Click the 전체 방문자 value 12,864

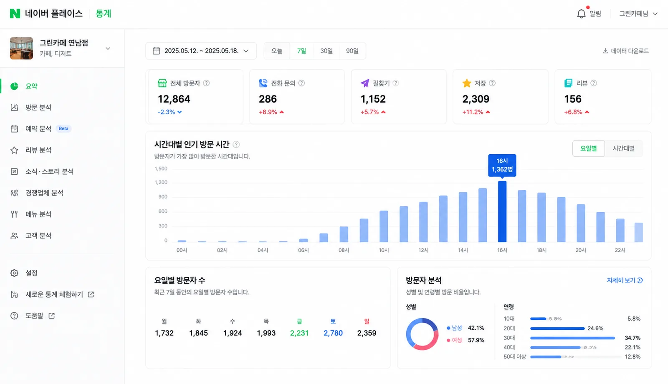click(174, 99)
